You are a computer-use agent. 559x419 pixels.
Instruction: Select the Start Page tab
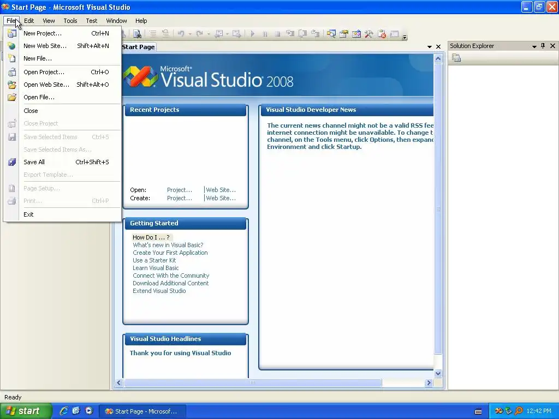(x=138, y=47)
